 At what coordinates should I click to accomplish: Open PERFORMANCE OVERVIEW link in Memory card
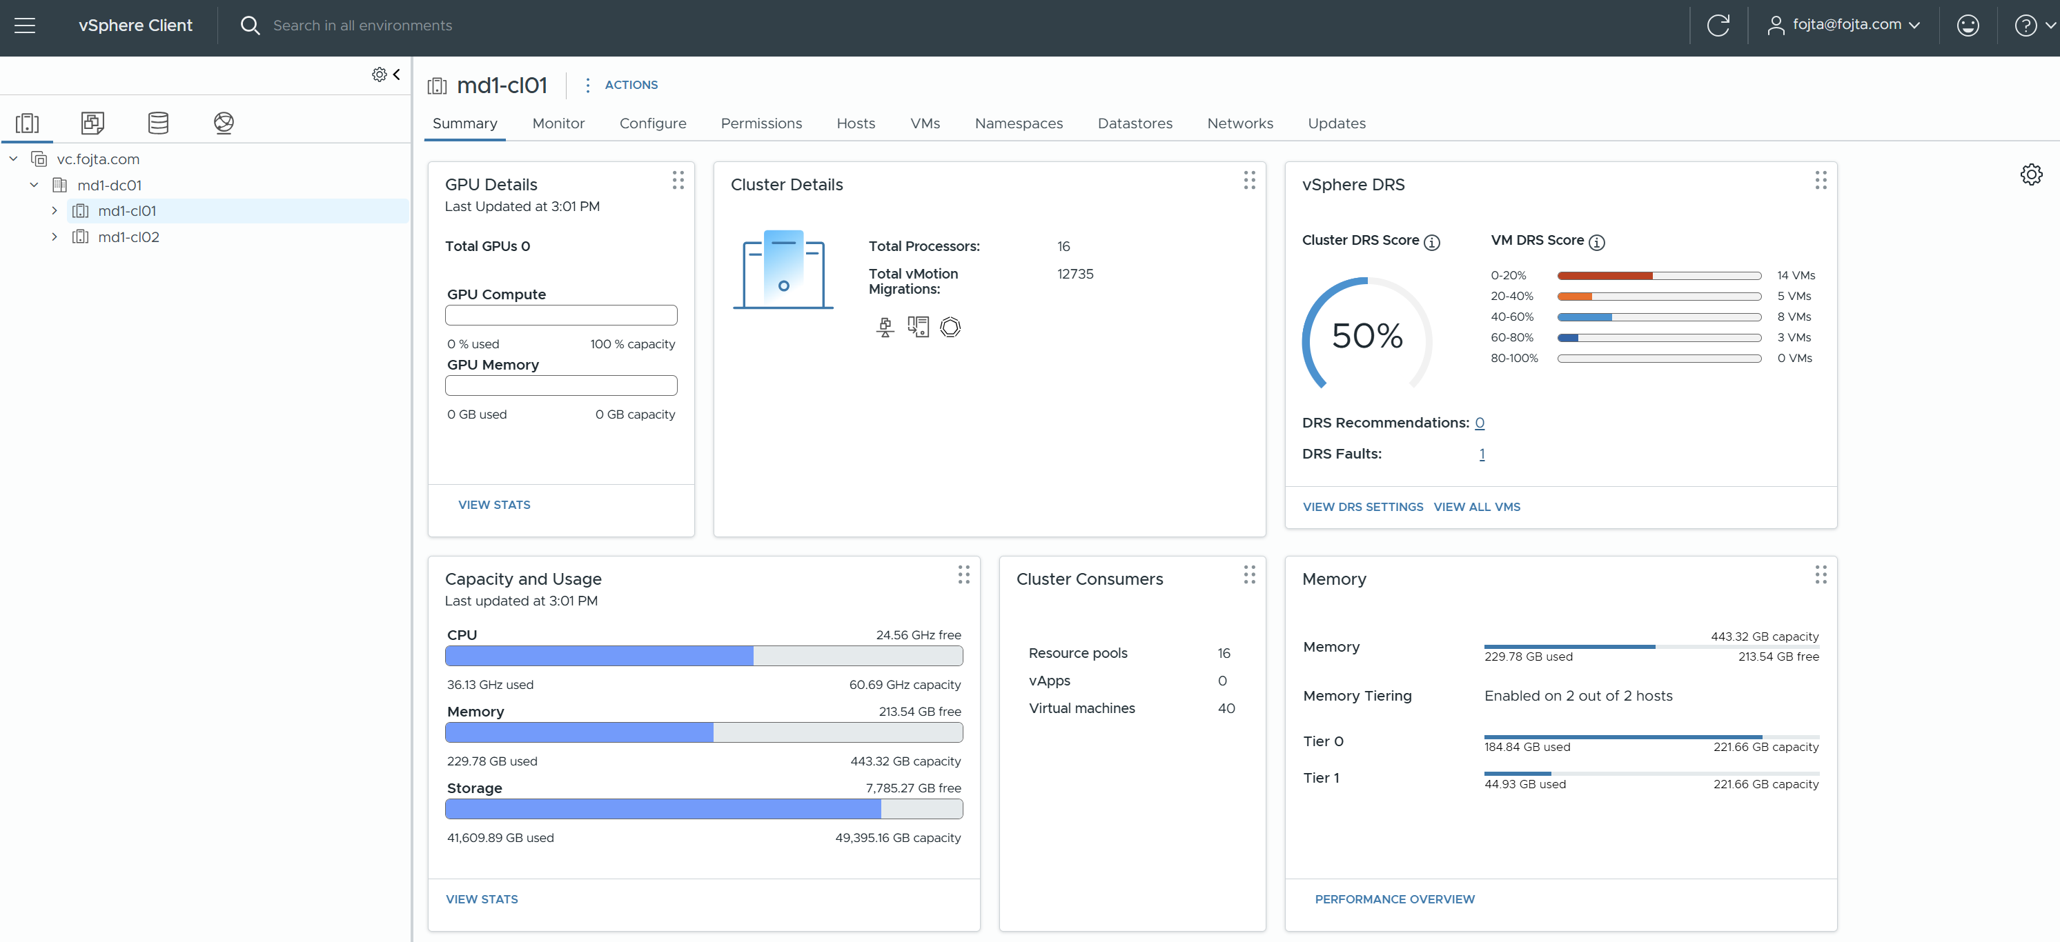(1395, 899)
